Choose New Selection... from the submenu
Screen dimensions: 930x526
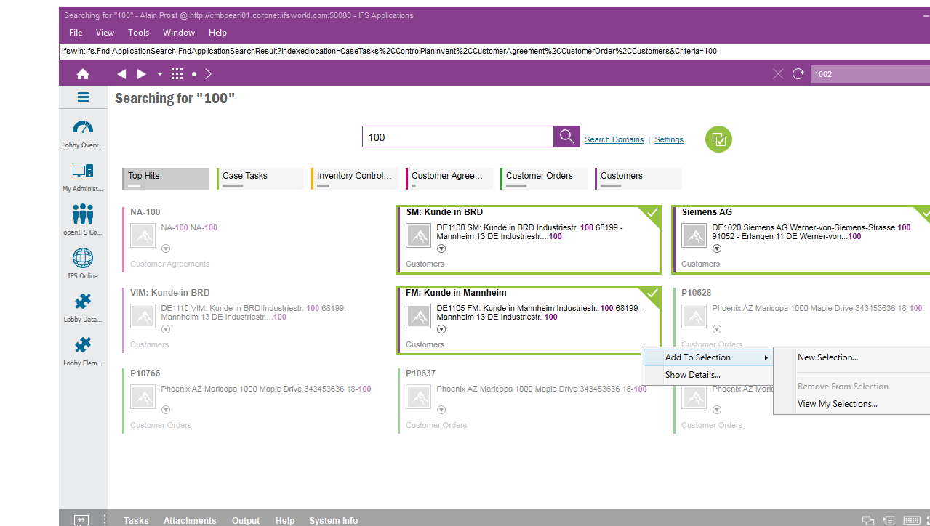827,357
